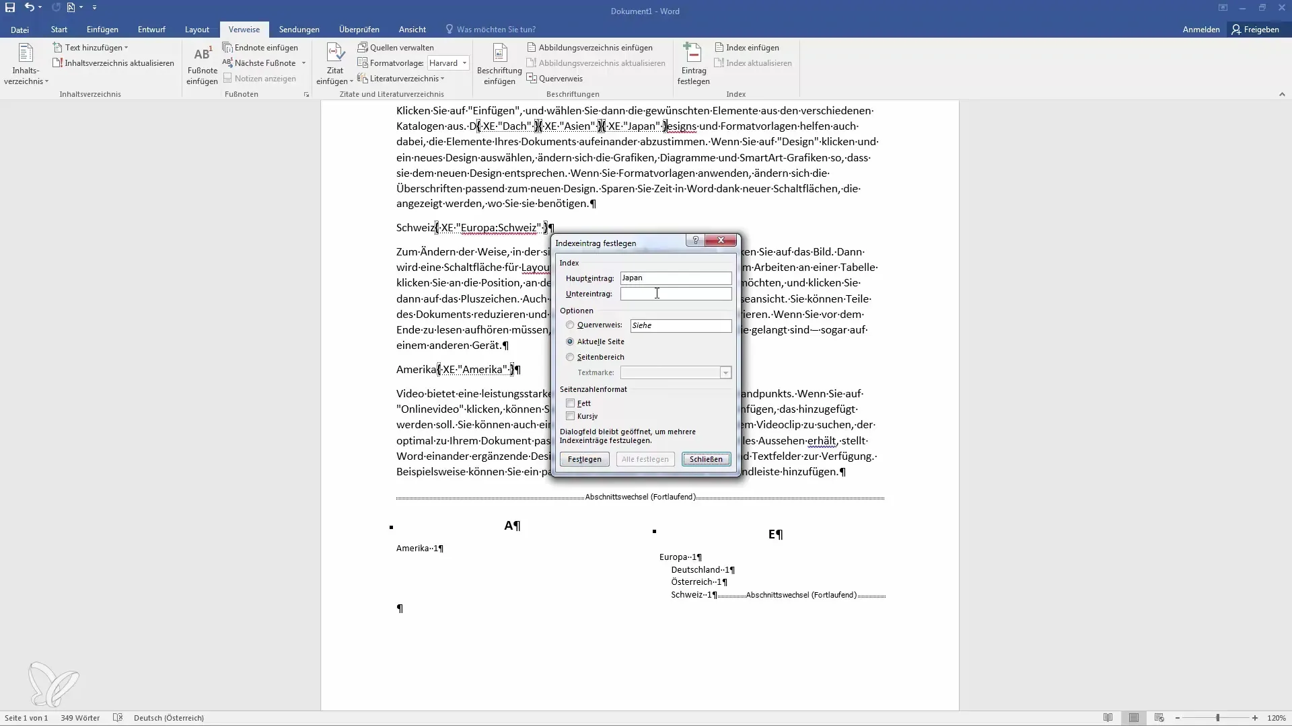Click the language Deutsch (Österreich) in status bar
Screen dimensions: 1292x726
[169, 718]
